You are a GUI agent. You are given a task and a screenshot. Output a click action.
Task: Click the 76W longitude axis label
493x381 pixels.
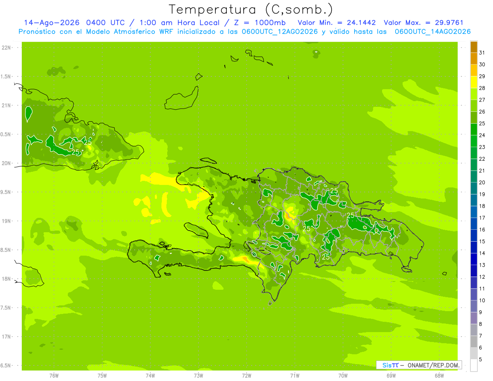click(54, 376)
